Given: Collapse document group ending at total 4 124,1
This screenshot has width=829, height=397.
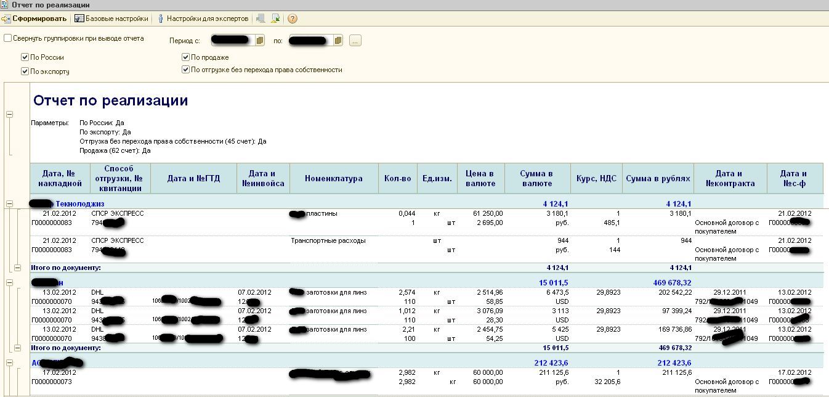Looking at the screenshot, I should coord(17,268).
